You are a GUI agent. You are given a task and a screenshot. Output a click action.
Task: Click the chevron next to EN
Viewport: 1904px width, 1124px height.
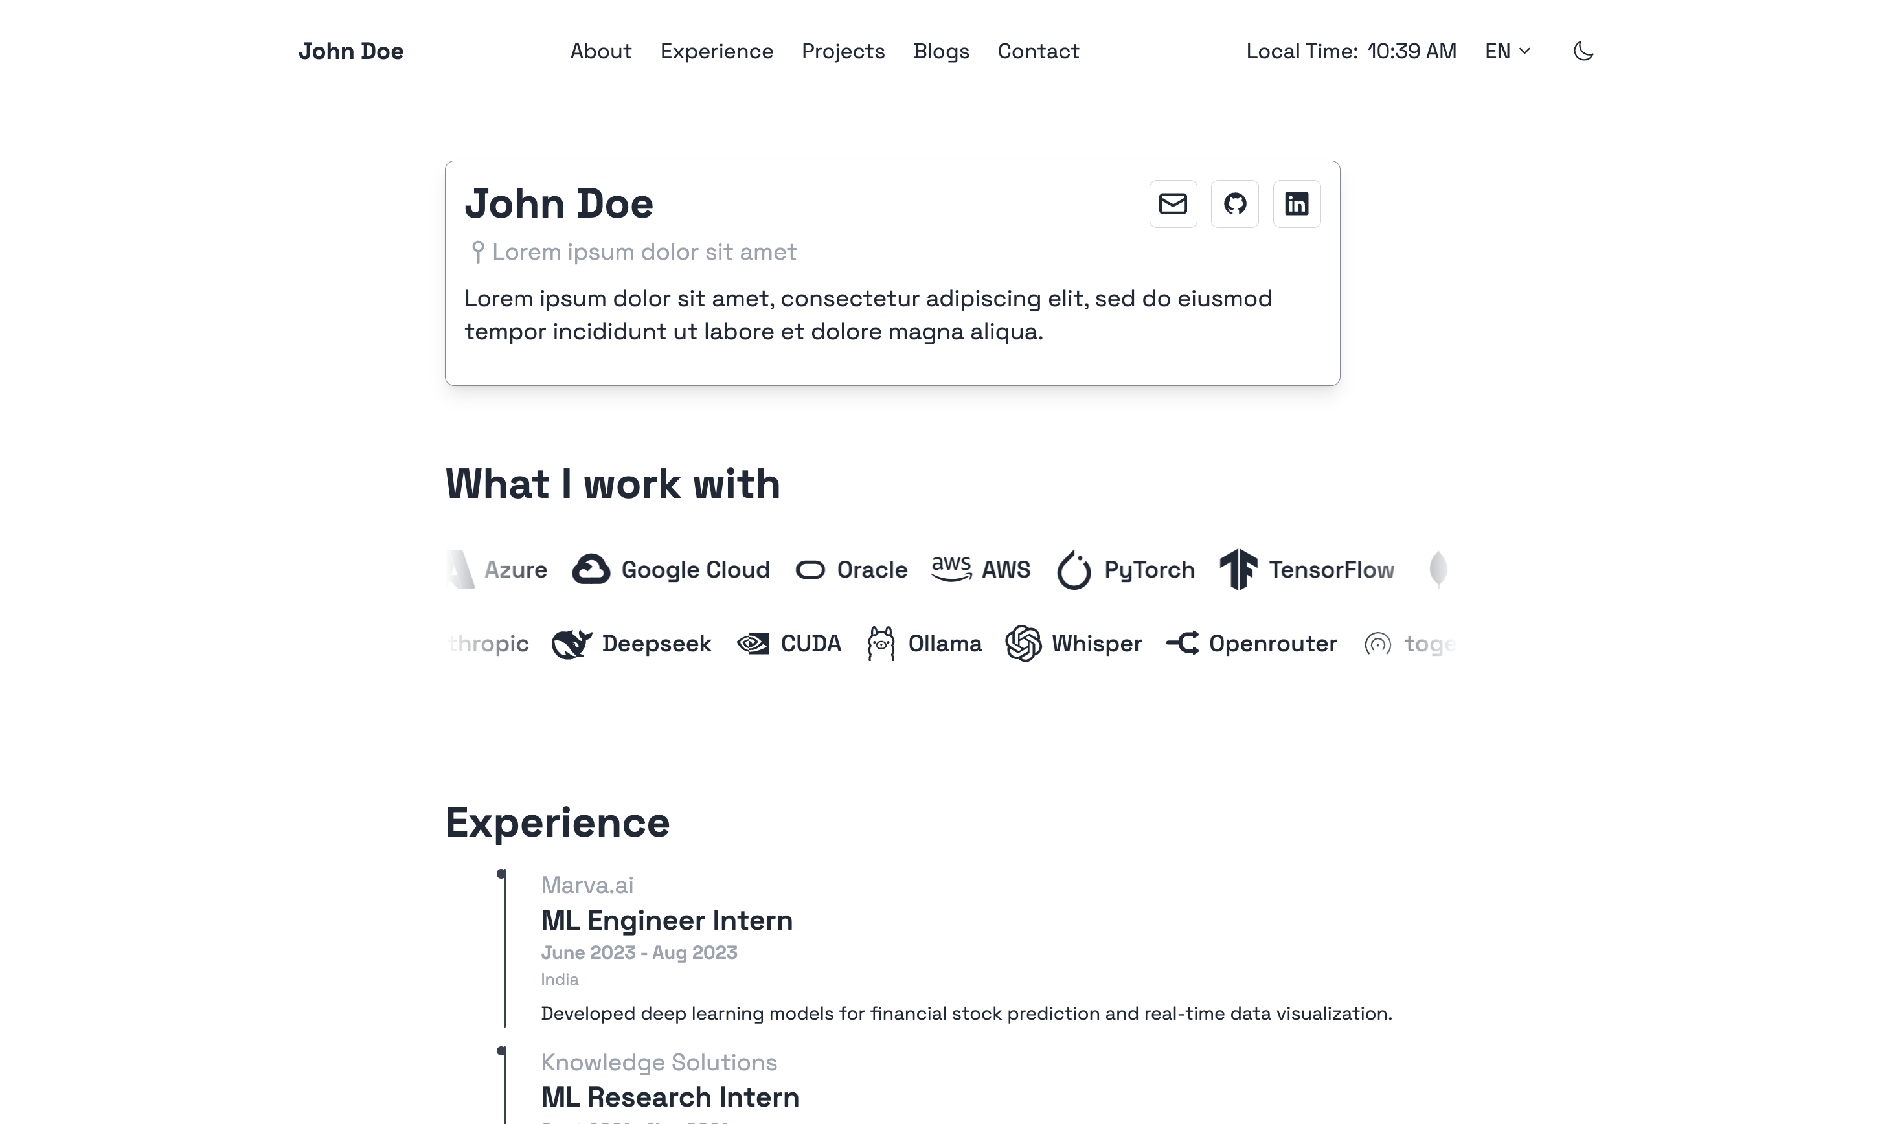coord(1524,52)
